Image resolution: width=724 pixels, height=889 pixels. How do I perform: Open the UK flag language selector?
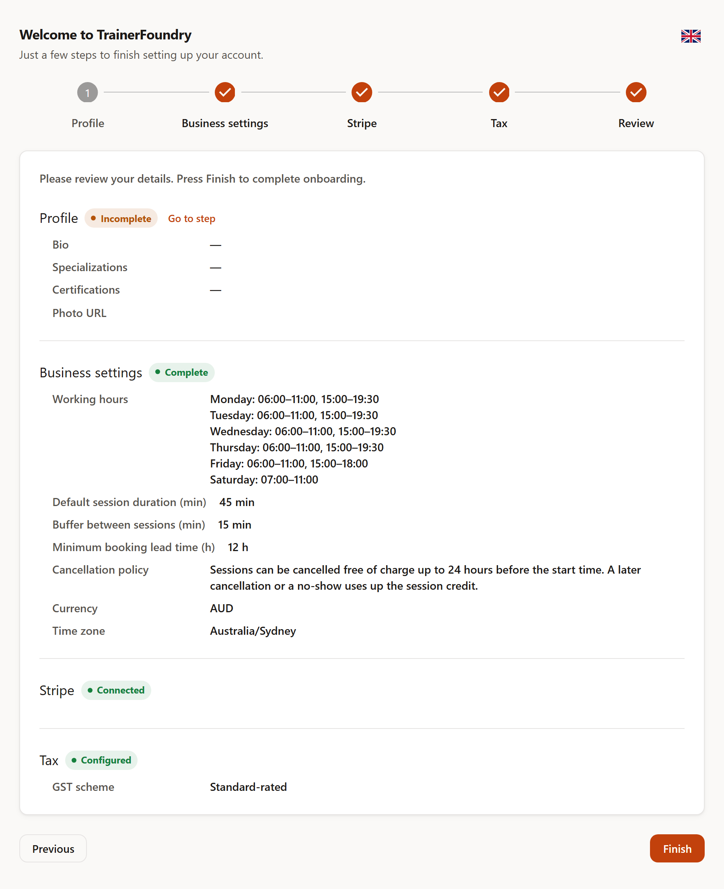coord(691,36)
